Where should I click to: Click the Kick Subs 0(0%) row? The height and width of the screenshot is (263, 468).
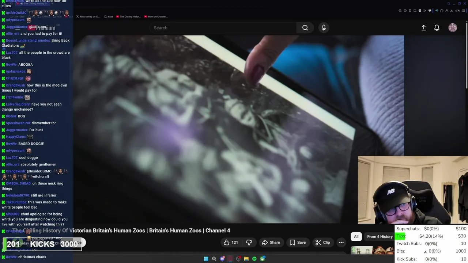tap(431, 259)
